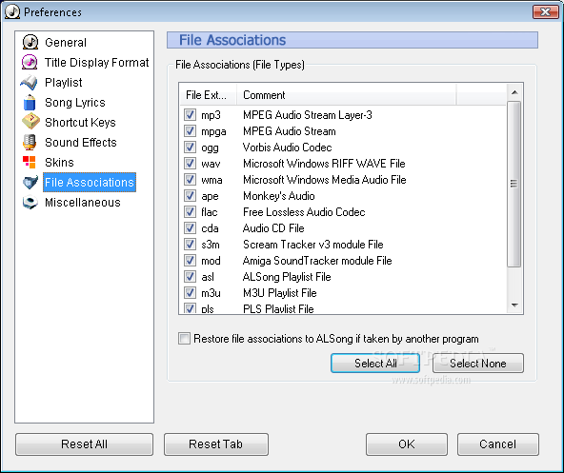Image resolution: width=564 pixels, height=473 pixels.
Task: Toggle the m3u checkbox
Action: [190, 292]
